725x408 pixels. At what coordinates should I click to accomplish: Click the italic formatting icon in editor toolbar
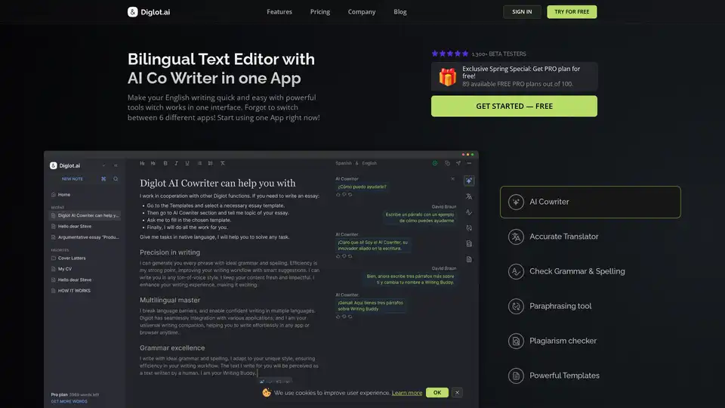(176, 163)
